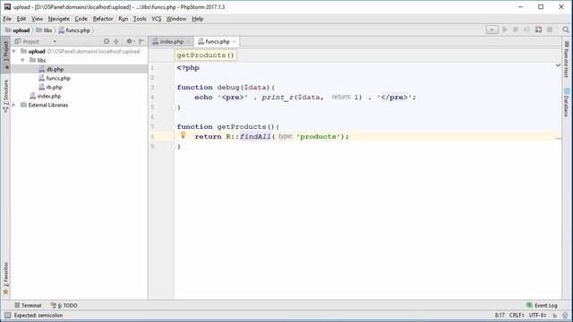The image size is (573, 322).
Task: Click the Collapse All icon in Project panel
Action: coord(116,41)
